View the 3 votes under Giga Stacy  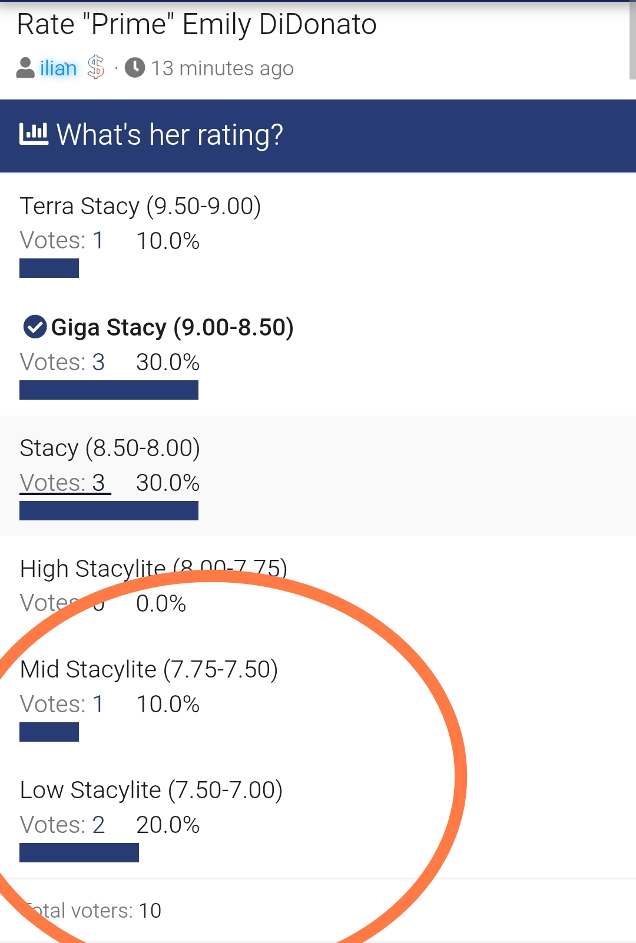[x=62, y=362]
